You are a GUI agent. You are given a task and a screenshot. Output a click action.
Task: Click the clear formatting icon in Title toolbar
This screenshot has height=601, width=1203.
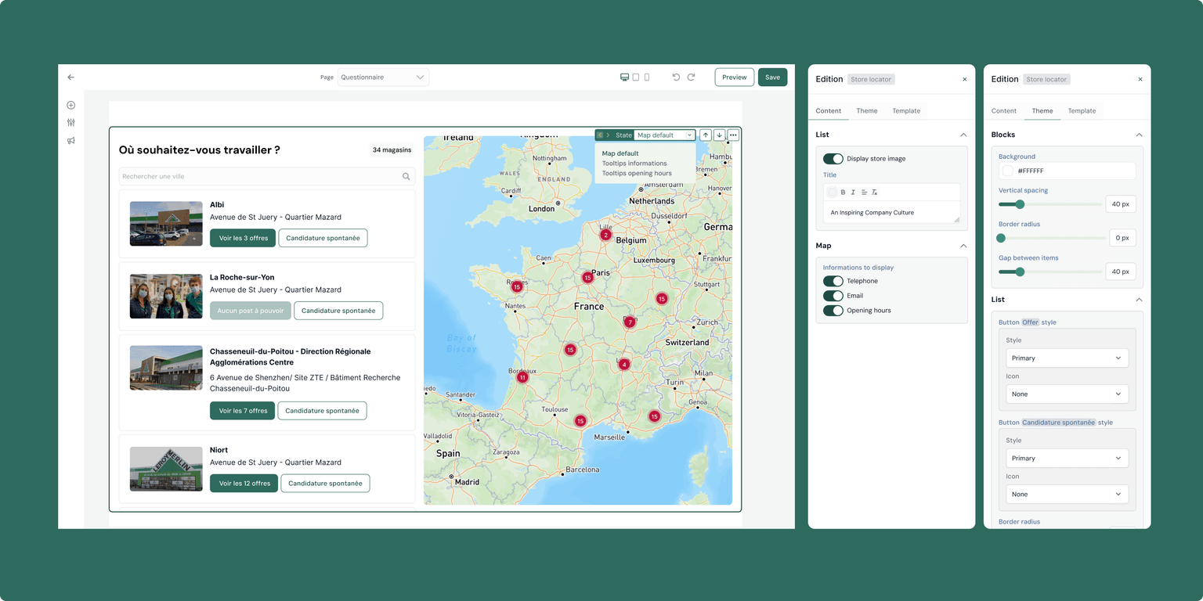(x=875, y=191)
